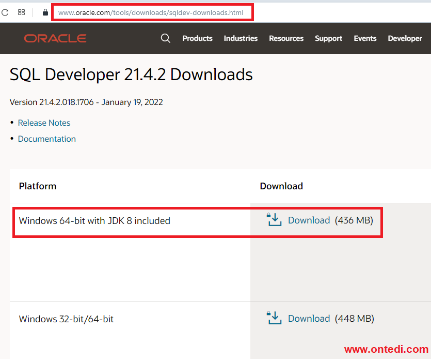Select the version 21.4.2.018.1706 date line
The image size is (431, 359).
pos(86,102)
